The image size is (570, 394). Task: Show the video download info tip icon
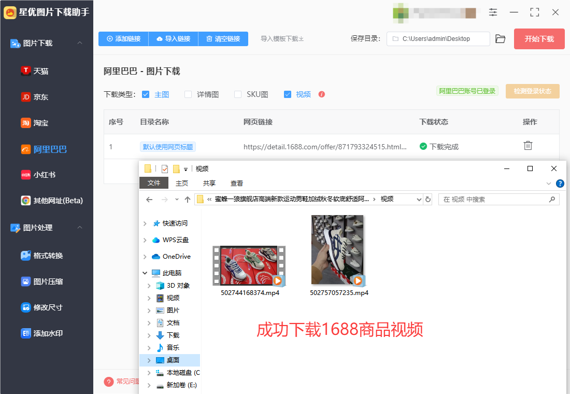(x=321, y=94)
